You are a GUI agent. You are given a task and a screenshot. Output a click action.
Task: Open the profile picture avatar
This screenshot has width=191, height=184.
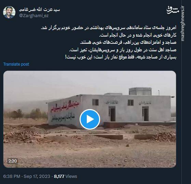point(9,12)
